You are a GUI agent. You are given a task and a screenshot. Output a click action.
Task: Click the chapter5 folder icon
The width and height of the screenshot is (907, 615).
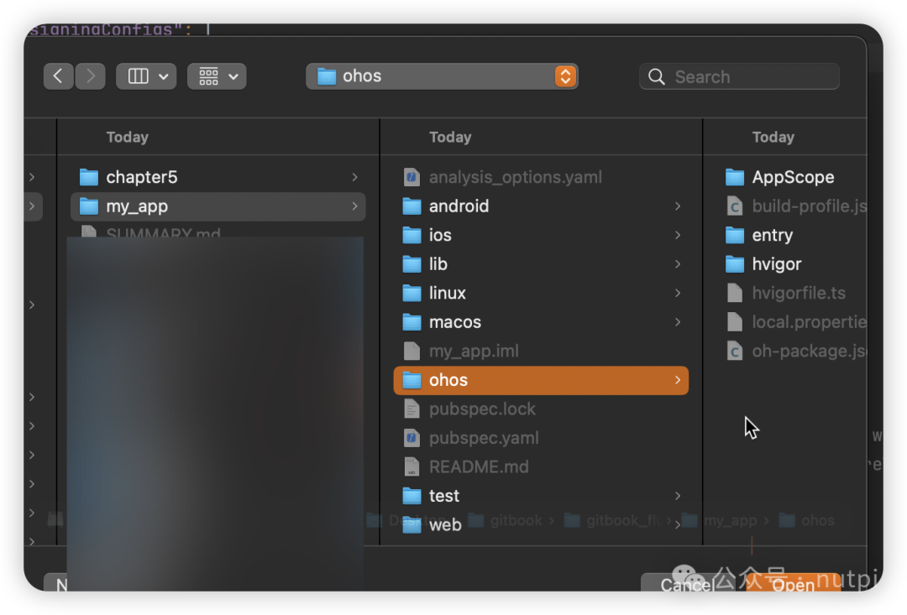88,177
